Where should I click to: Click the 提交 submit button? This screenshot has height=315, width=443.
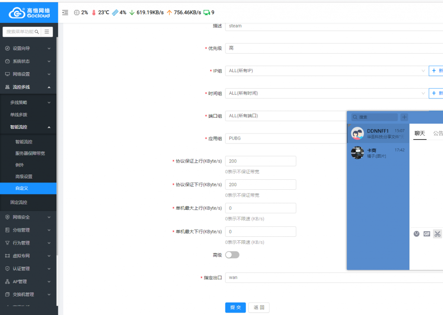click(235, 308)
